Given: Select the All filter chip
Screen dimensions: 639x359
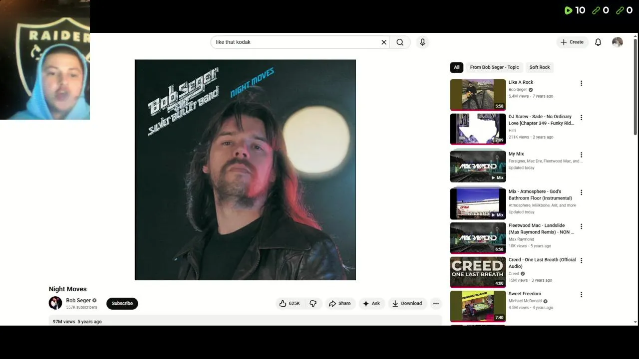Looking at the screenshot, I should pos(456,67).
